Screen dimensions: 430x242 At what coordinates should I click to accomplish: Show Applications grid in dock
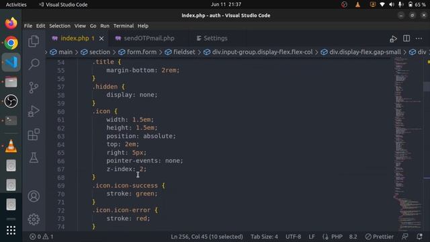pyautogui.click(x=11, y=230)
